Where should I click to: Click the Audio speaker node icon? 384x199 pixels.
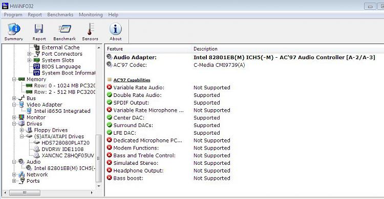(22, 162)
